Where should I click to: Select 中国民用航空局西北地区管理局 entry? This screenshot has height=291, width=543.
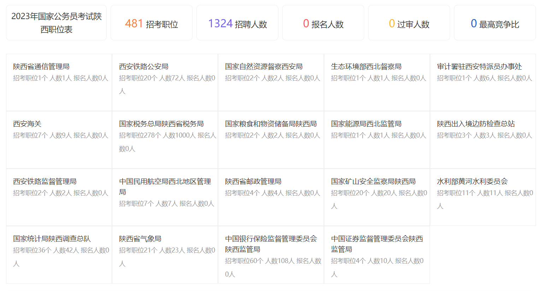point(165,197)
